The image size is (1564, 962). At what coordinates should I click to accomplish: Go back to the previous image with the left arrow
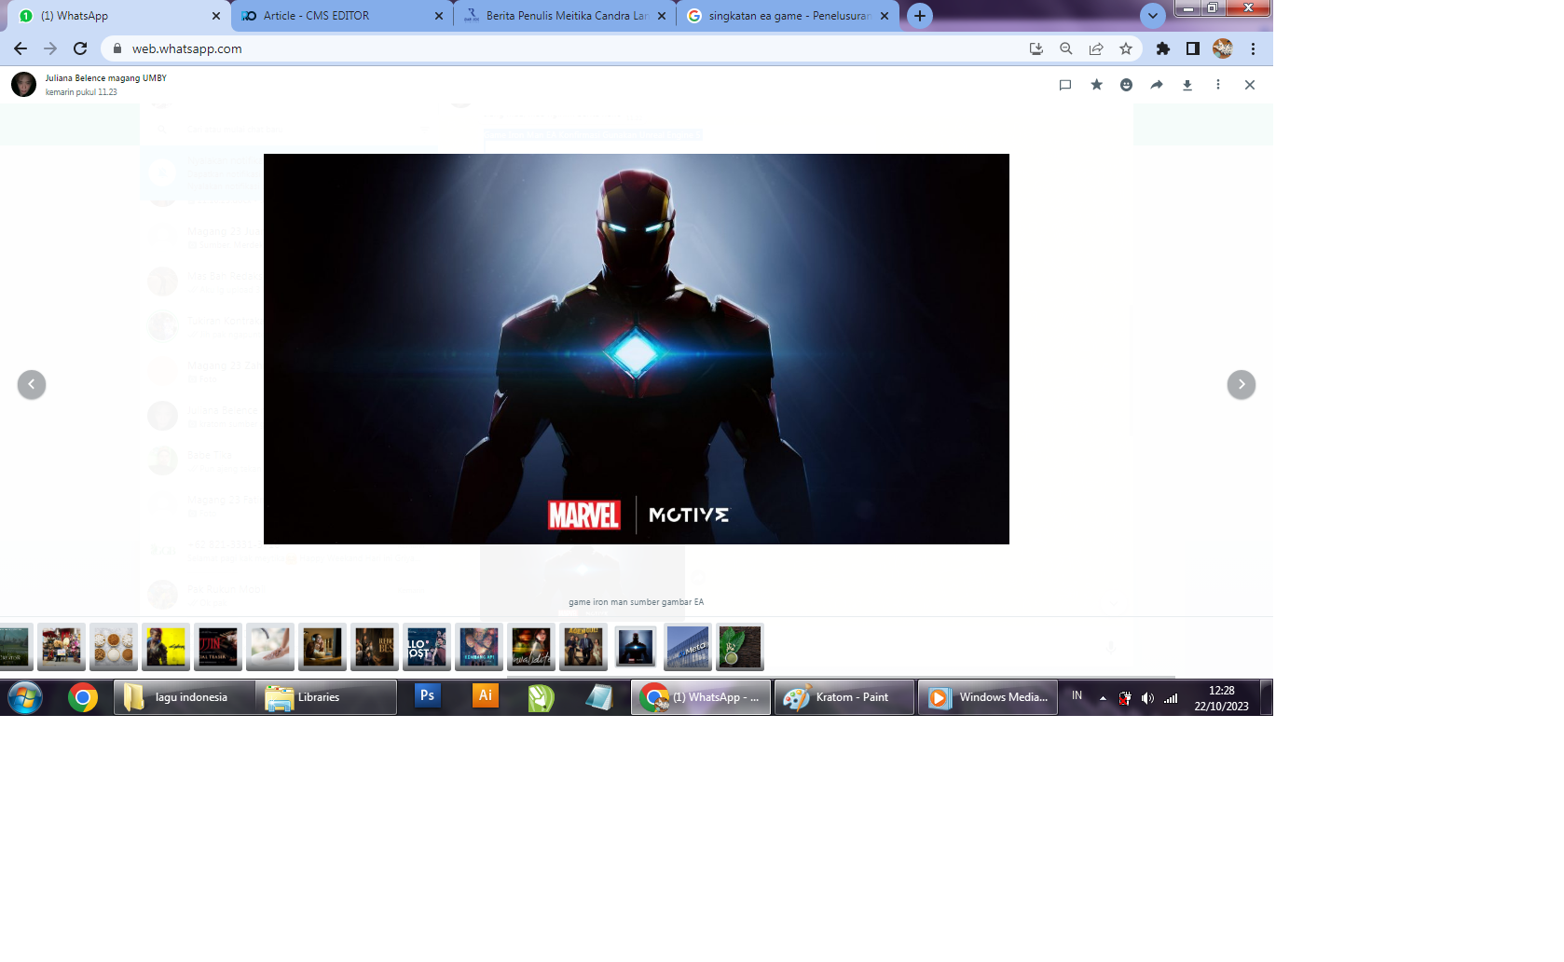(x=32, y=383)
